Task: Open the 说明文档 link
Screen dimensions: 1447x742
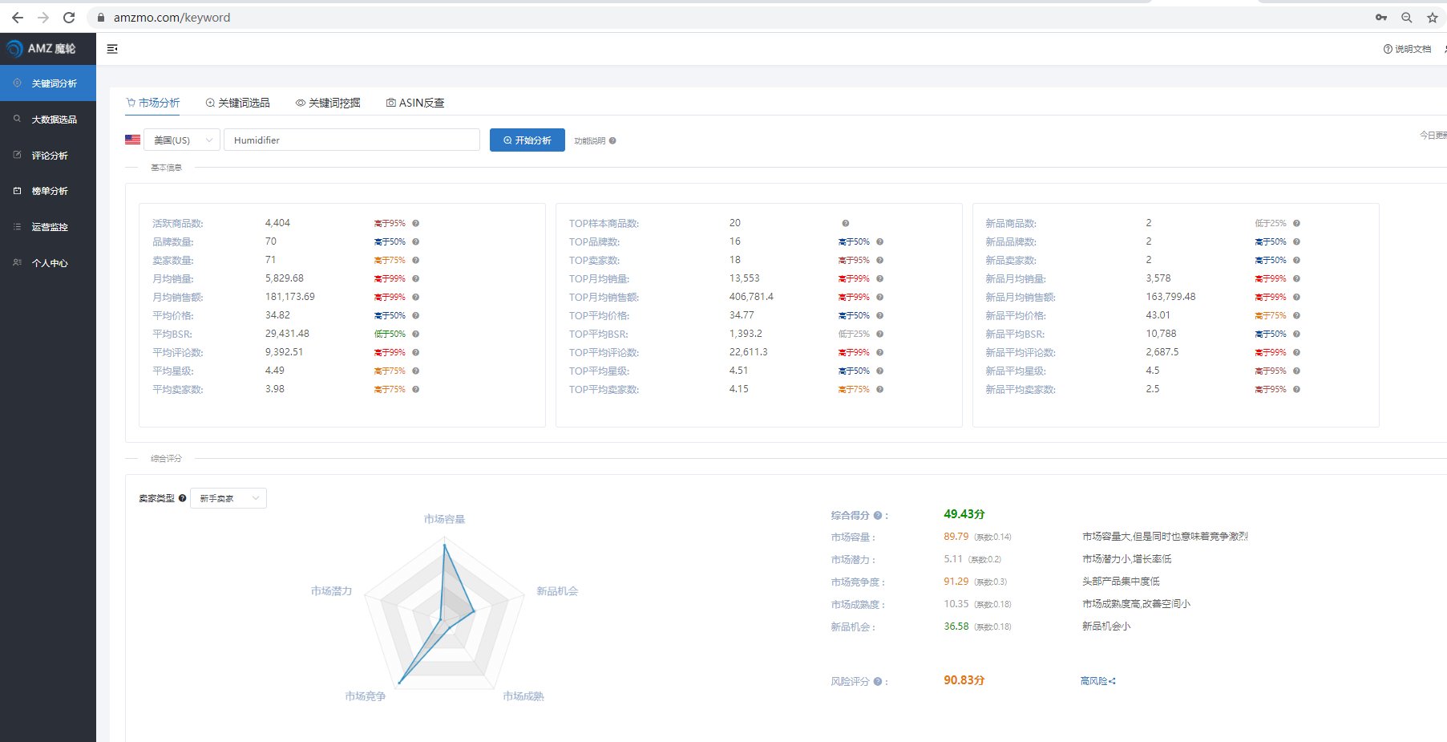Action: pyautogui.click(x=1408, y=49)
